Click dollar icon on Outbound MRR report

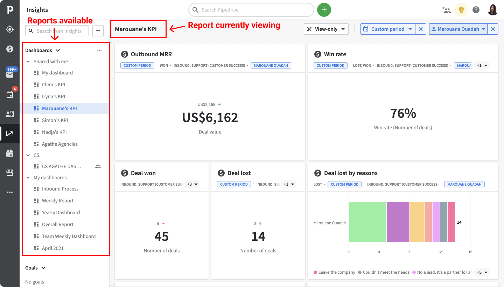(124, 54)
